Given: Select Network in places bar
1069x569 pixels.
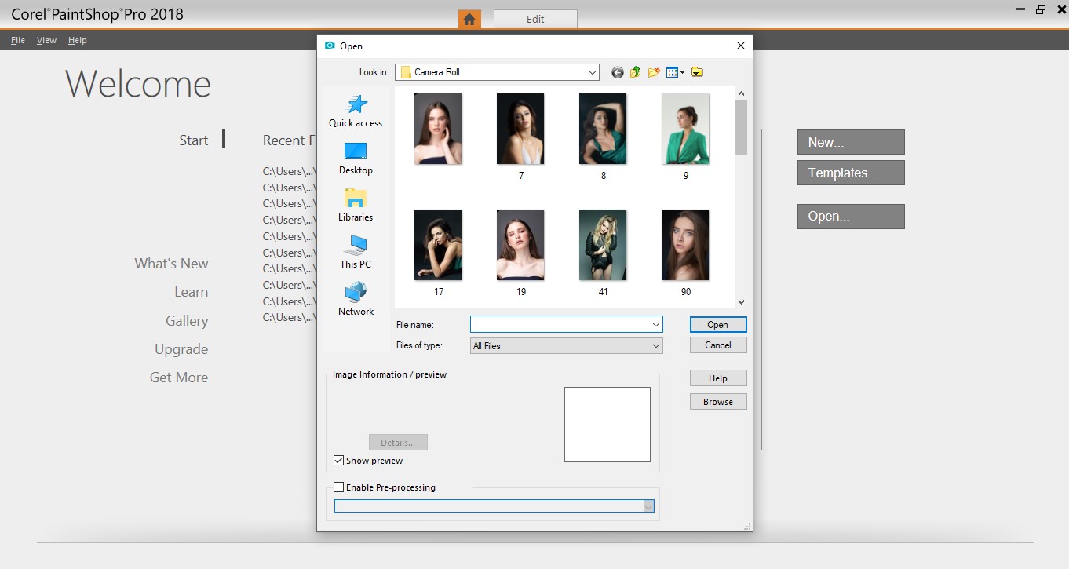Looking at the screenshot, I should (x=356, y=300).
